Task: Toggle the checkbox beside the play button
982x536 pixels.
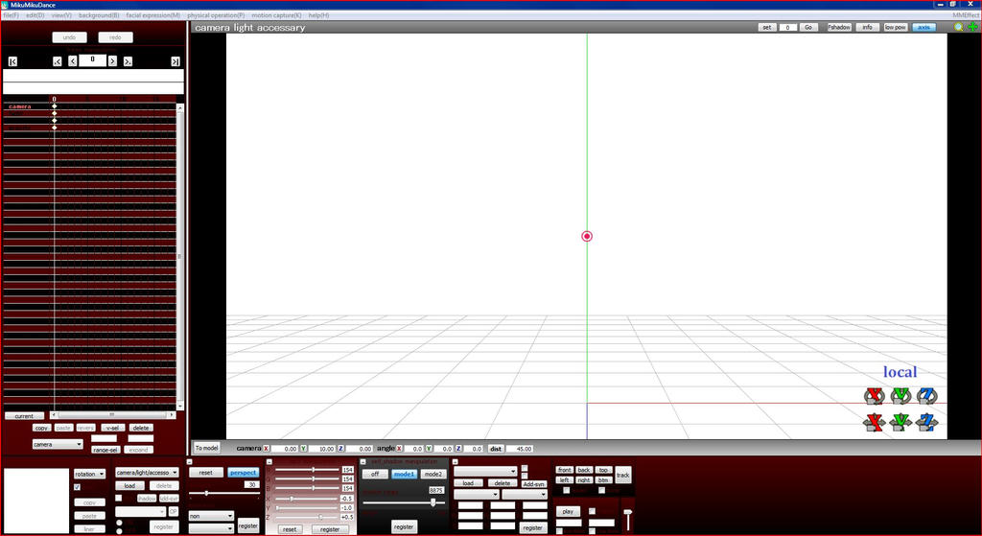Action: (592, 512)
